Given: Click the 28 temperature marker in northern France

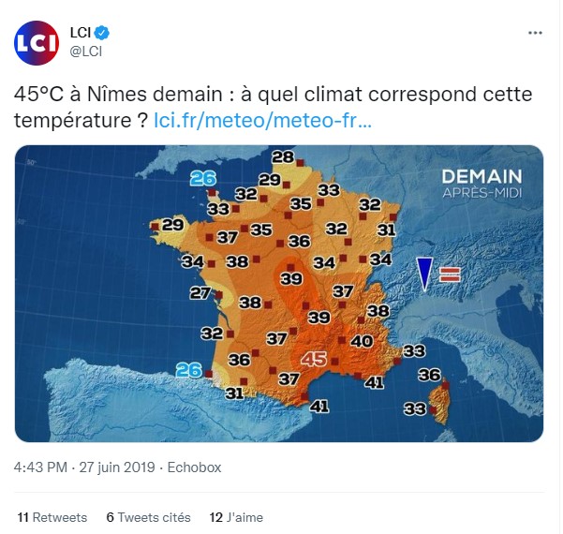Looking at the screenshot, I should [x=282, y=157].
